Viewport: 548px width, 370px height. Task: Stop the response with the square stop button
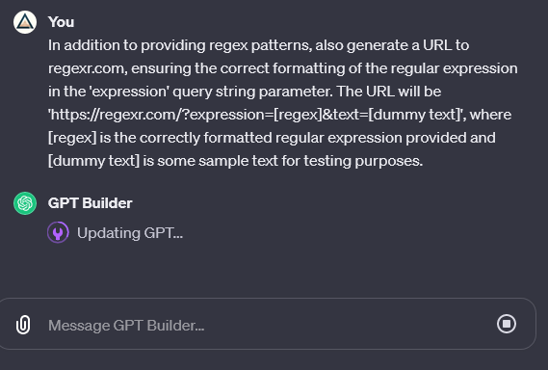click(507, 324)
